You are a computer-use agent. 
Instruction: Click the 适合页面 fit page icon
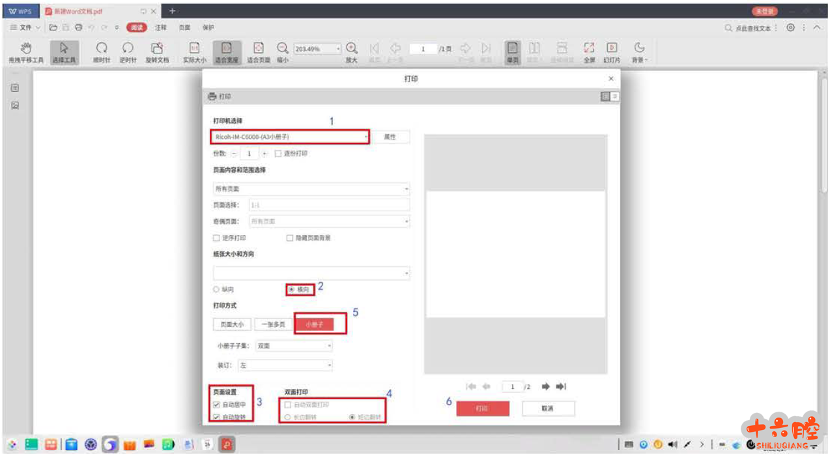point(258,51)
